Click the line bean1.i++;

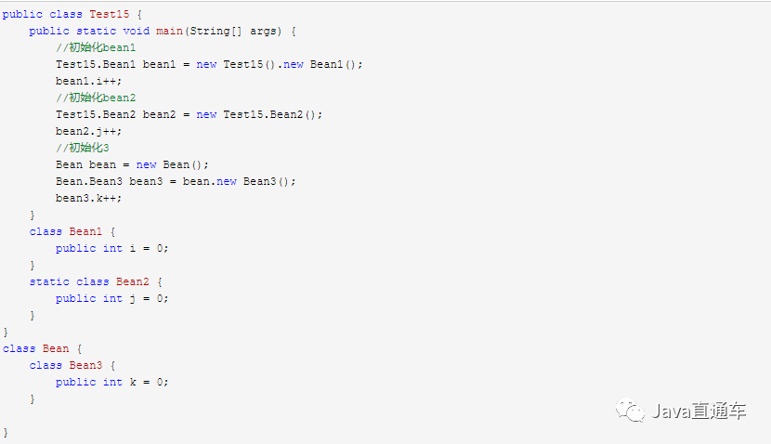88,81
